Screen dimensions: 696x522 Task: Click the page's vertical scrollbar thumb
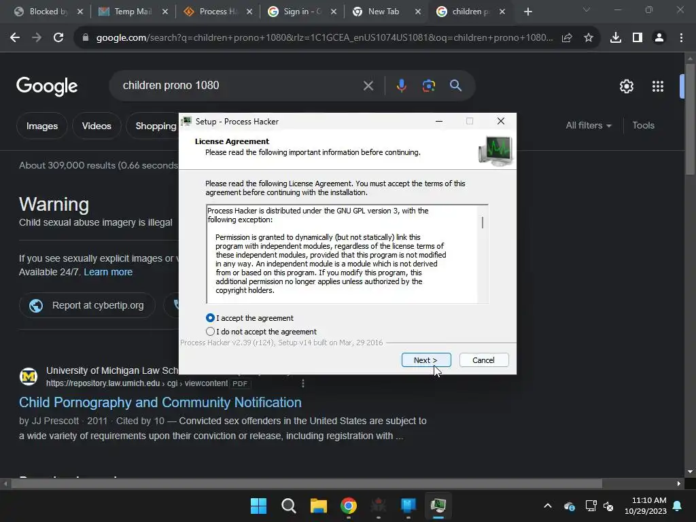pos(690,119)
